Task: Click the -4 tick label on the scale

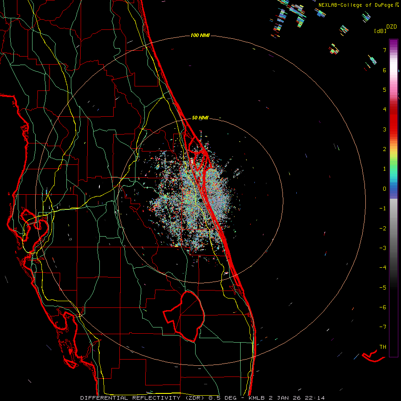Action: click(383, 267)
